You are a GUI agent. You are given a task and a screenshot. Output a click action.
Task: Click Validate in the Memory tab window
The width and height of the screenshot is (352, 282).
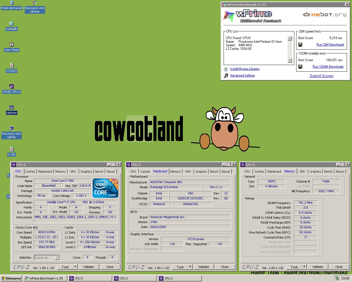[x=318, y=267]
